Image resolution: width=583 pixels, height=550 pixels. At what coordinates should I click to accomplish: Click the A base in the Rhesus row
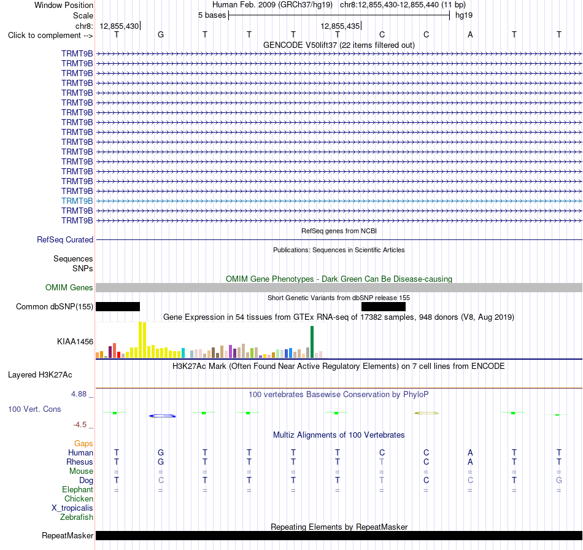pos(470,462)
